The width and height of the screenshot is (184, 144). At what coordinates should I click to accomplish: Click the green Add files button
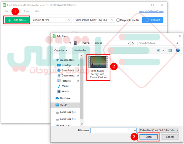[x=17, y=20]
